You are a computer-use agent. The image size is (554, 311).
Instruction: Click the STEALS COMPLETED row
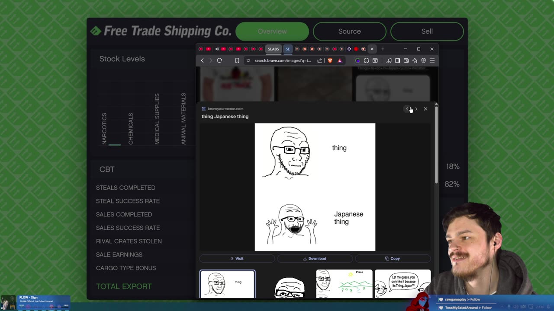coord(126,187)
